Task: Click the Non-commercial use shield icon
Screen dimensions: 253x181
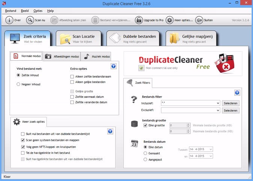Action: (142, 68)
